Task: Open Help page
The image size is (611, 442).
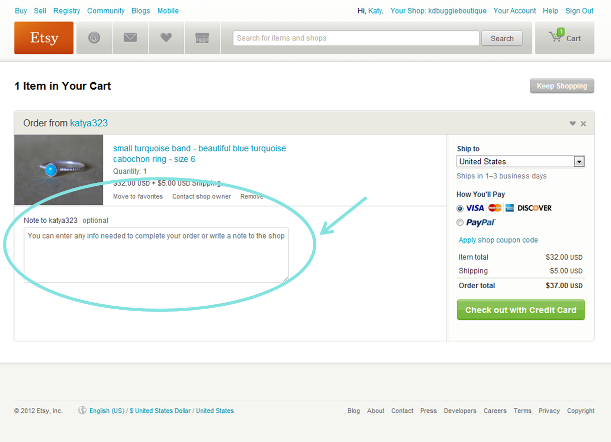Action: 550,11
